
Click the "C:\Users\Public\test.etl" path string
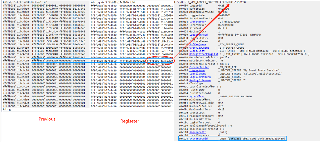click(262, 74)
